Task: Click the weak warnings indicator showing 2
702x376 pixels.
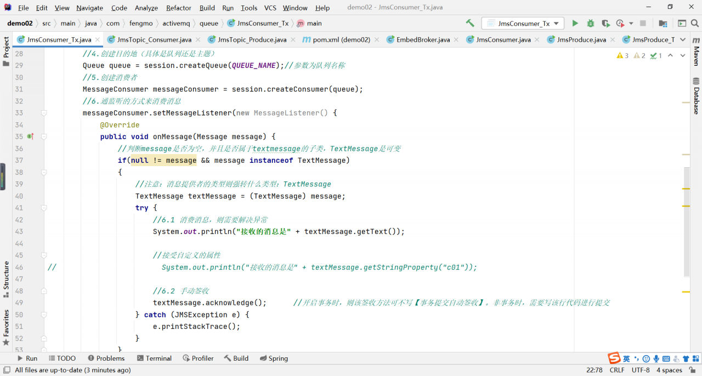Action: [x=639, y=55]
